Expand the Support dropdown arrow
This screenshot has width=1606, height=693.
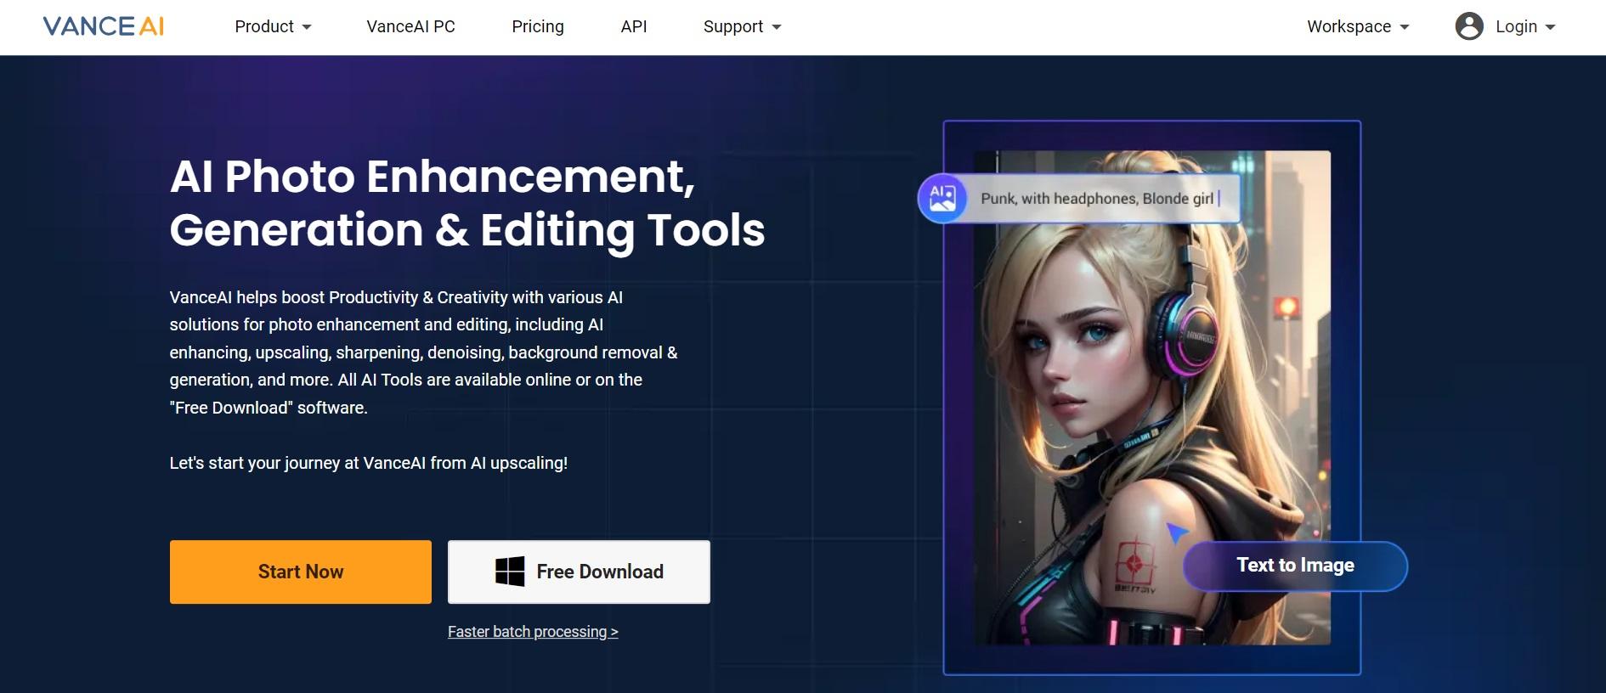(776, 27)
